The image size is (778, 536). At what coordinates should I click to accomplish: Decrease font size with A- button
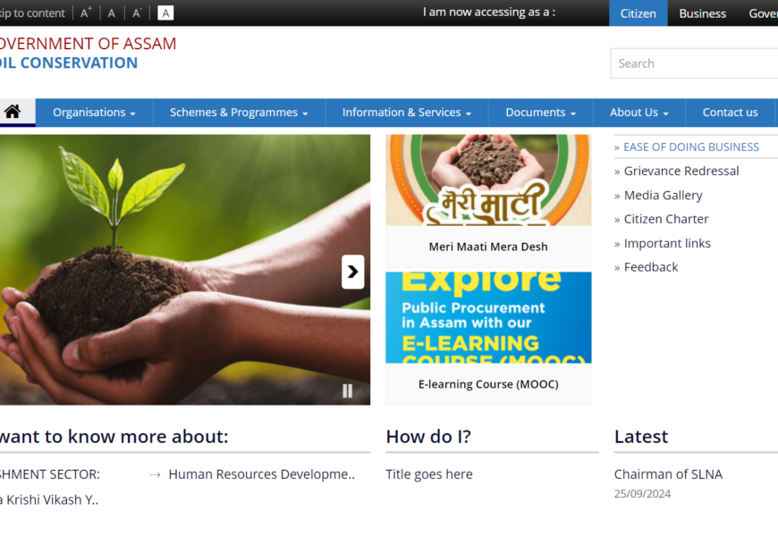[x=137, y=13]
